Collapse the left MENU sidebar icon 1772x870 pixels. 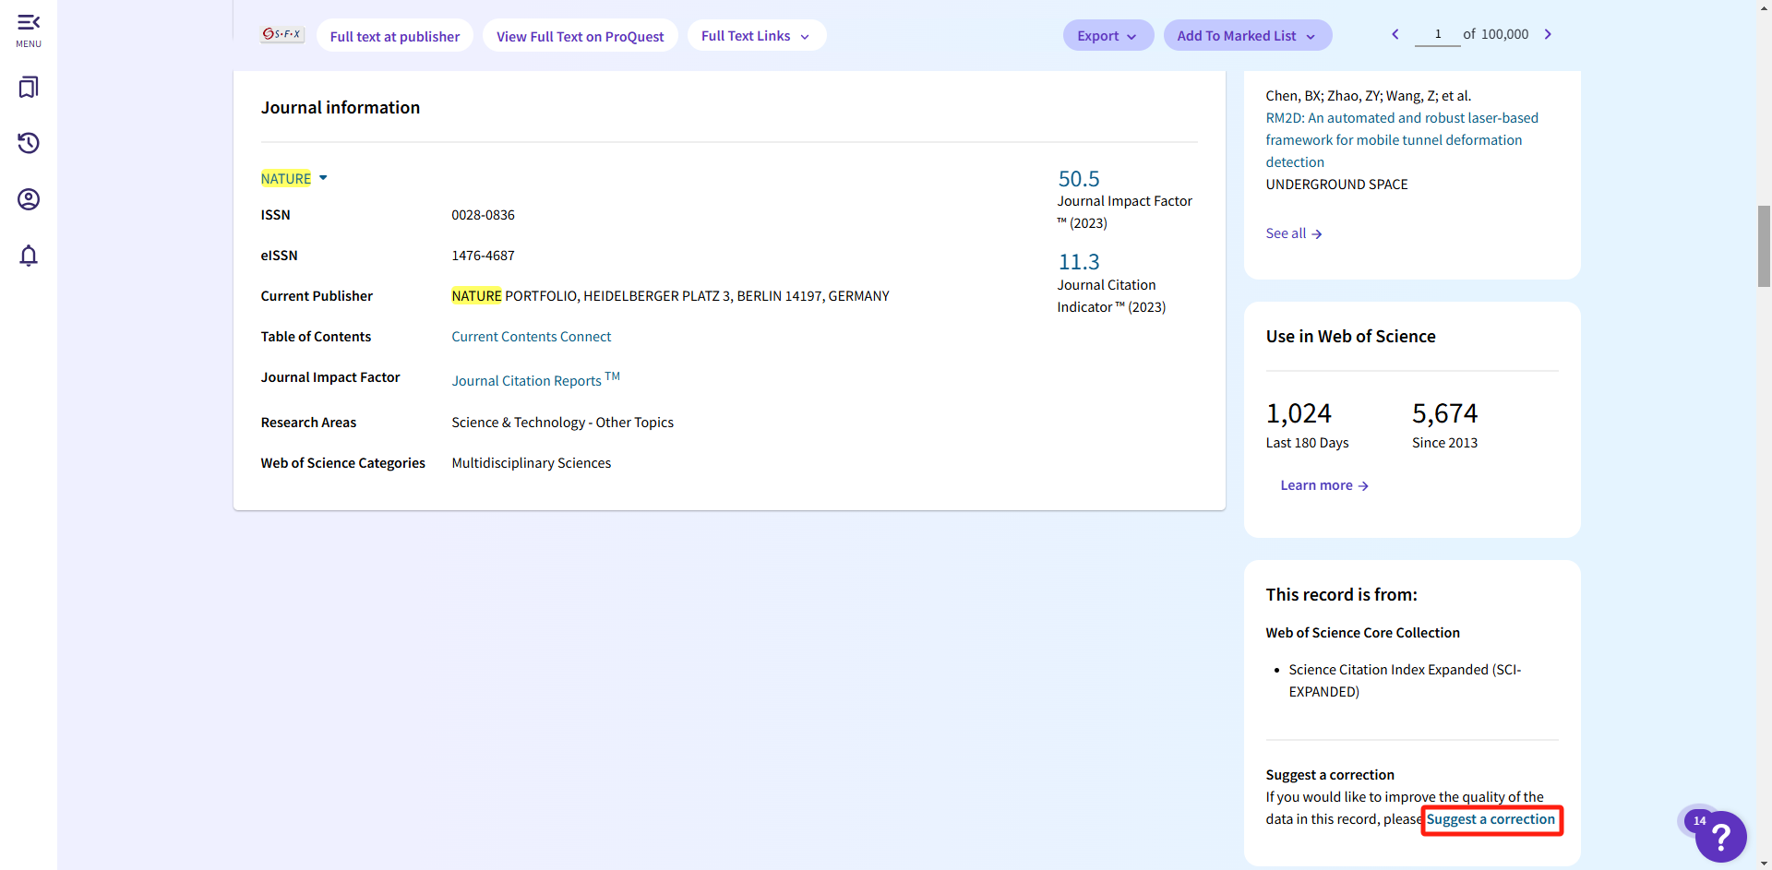(29, 29)
